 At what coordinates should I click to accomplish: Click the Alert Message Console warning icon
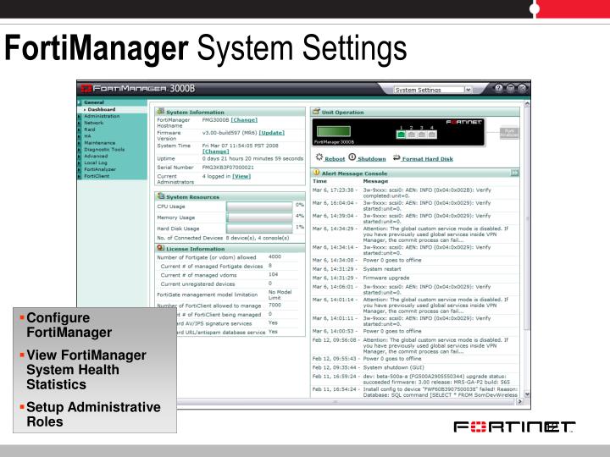tap(316, 173)
